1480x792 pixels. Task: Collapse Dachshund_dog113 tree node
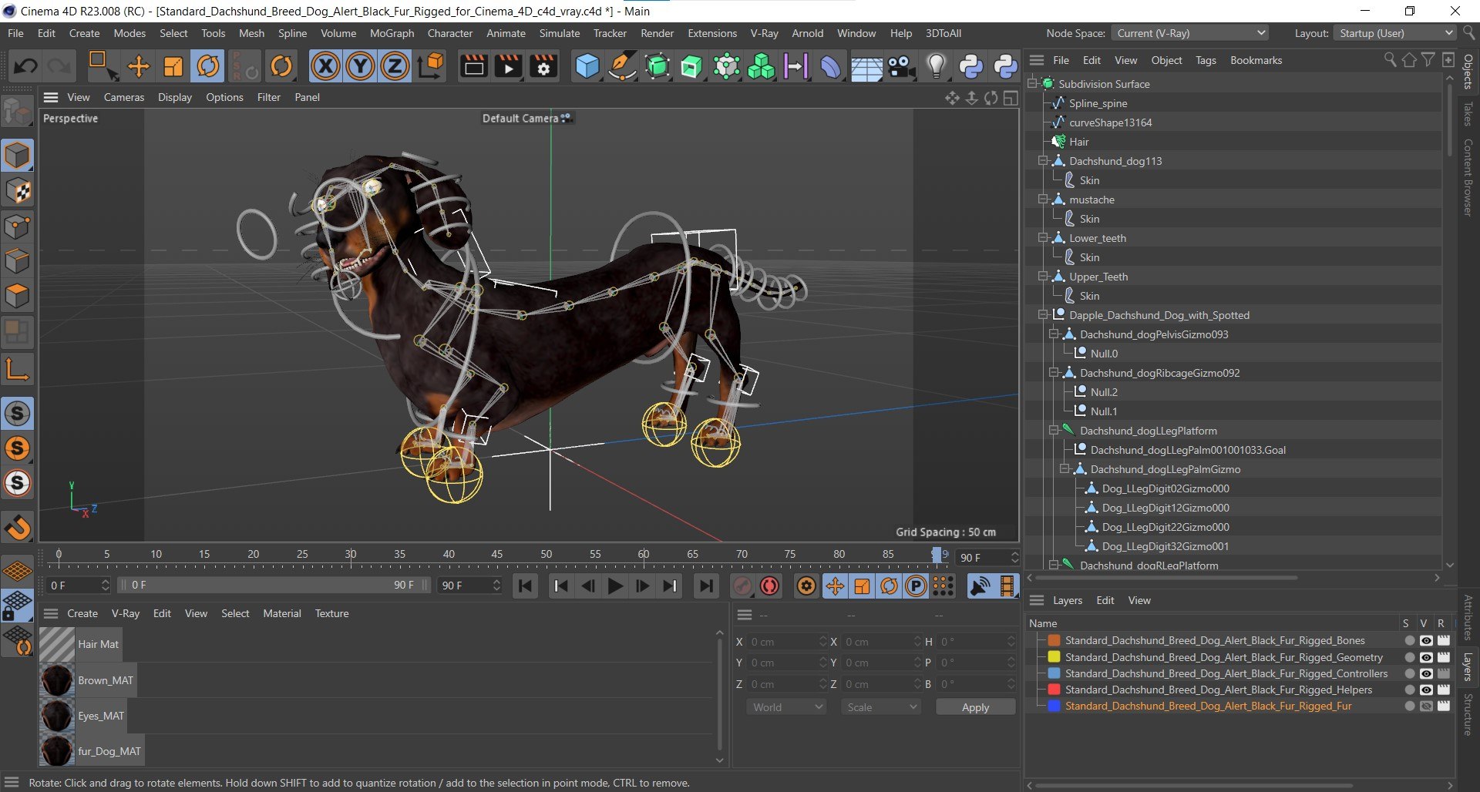point(1043,161)
